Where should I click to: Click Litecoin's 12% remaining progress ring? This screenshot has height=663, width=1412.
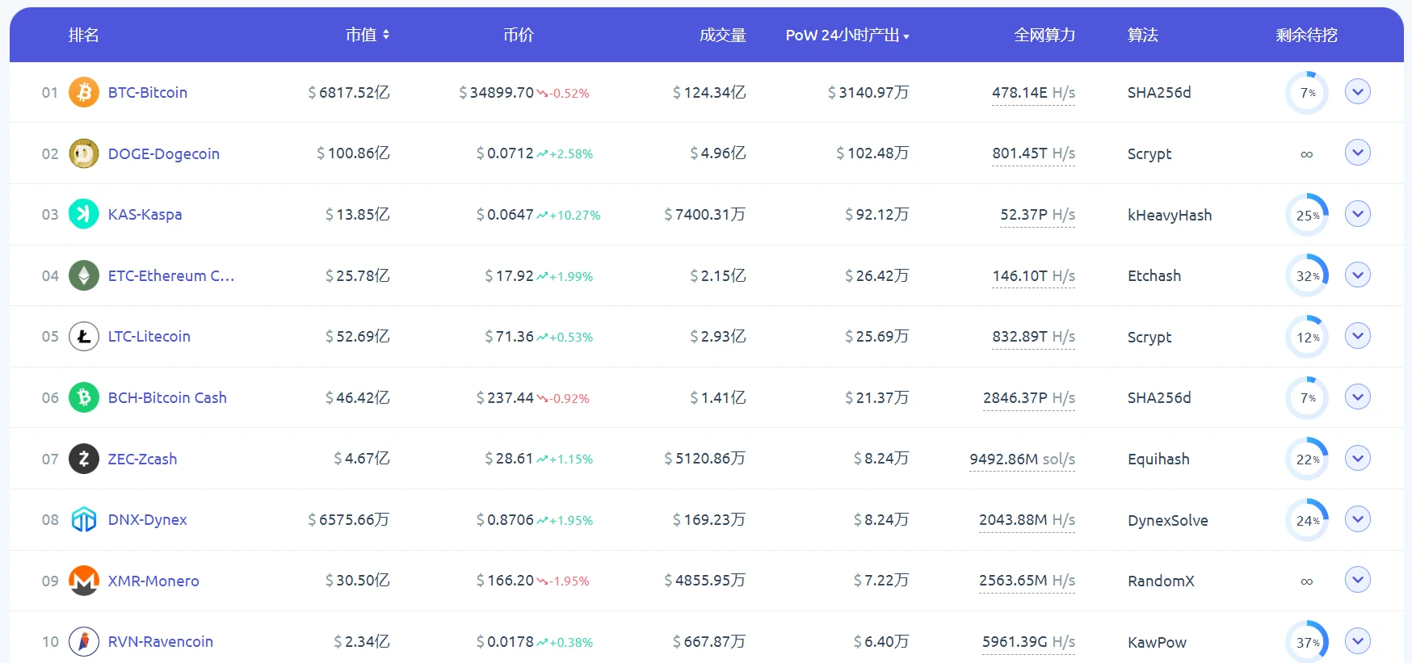tap(1307, 337)
